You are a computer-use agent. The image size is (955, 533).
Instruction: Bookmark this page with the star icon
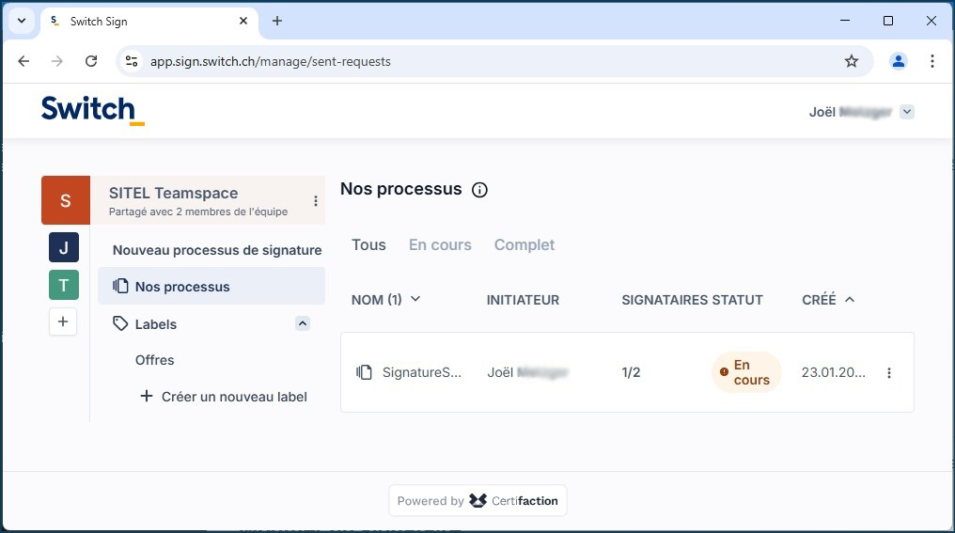click(x=852, y=61)
